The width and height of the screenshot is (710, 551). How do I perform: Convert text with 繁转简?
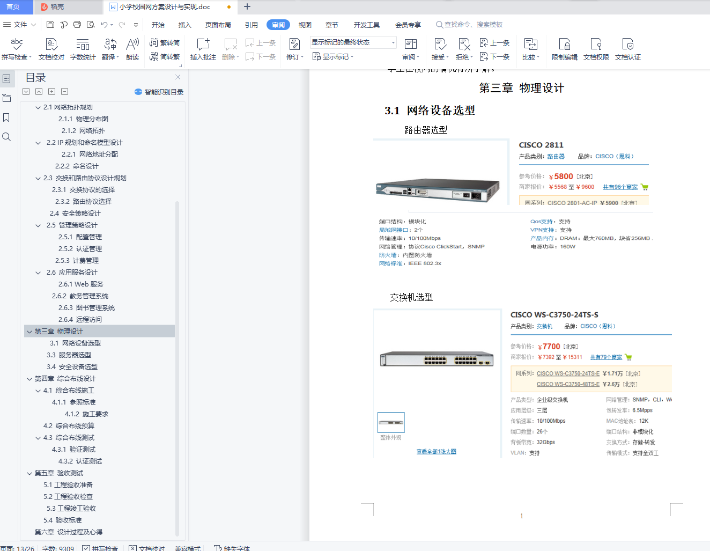point(165,43)
